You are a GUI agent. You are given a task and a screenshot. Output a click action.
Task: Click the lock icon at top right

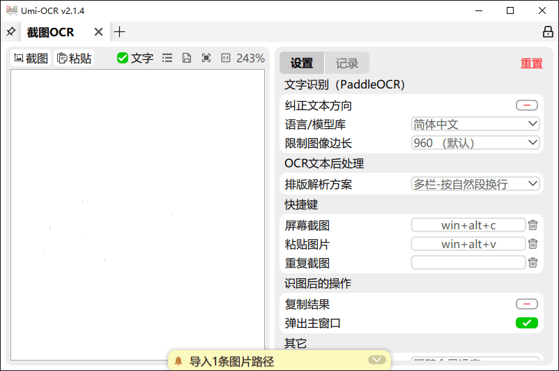548,32
